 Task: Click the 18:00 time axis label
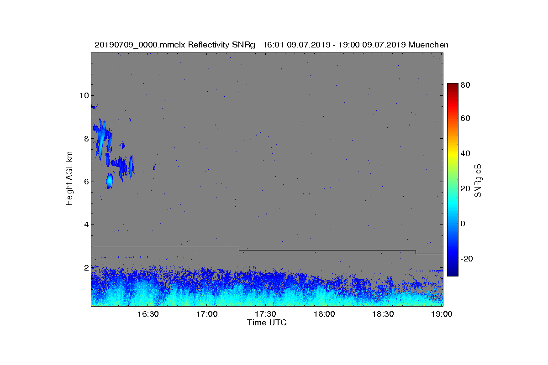(x=325, y=314)
